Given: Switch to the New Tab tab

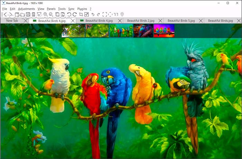Looking at the screenshot, I should (x=12, y=21).
